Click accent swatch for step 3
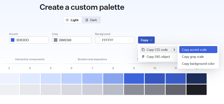The width and height of the screenshot is (224, 104). tap(10, 78)
